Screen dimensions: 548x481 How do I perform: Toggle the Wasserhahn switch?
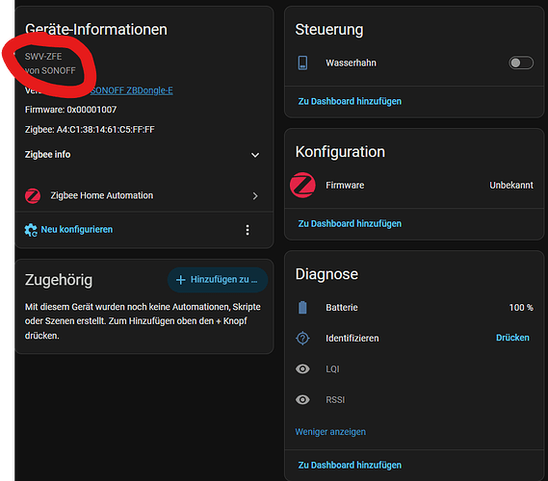tap(521, 63)
